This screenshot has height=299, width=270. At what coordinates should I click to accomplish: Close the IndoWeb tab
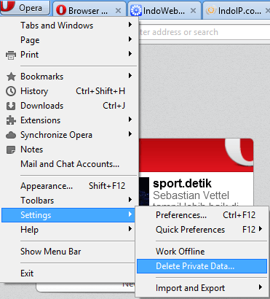coord(193,11)
